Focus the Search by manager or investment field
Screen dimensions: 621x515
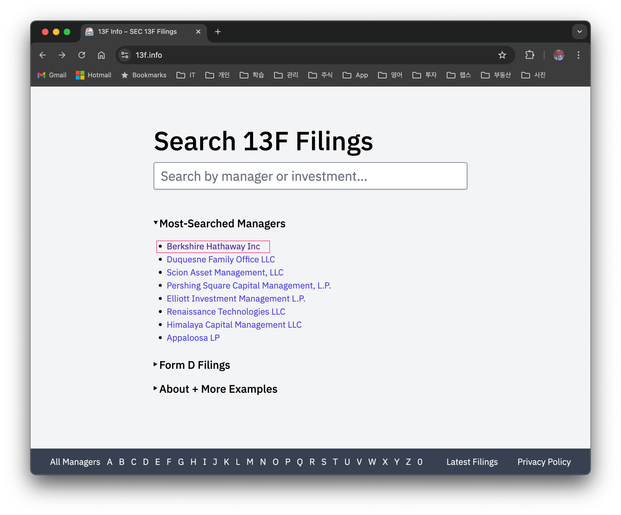(310, 176)
